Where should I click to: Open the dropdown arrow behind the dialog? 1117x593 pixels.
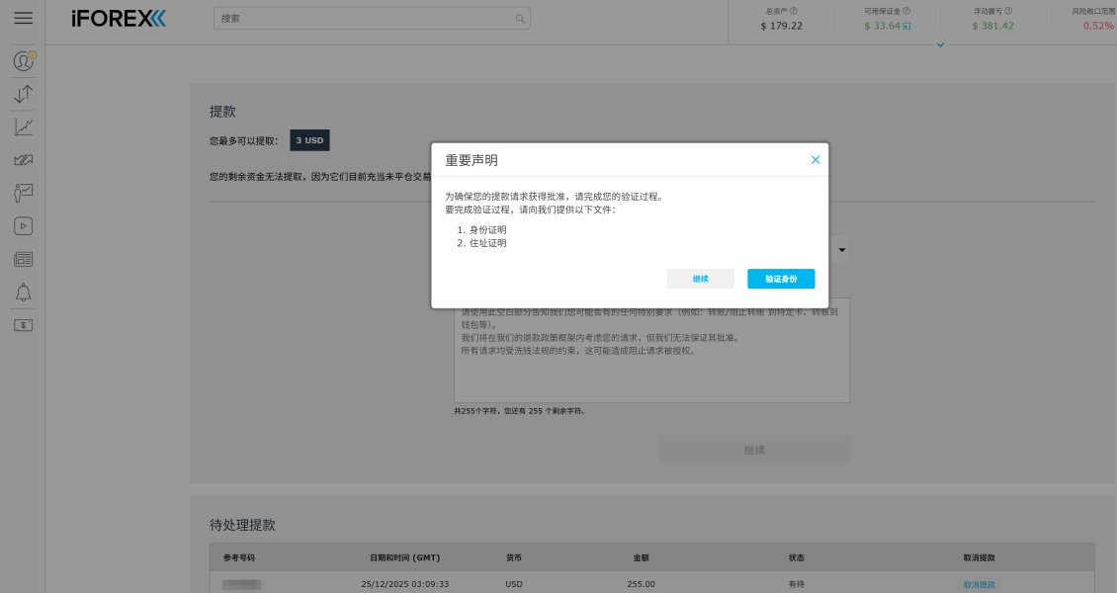pos(842,250)
